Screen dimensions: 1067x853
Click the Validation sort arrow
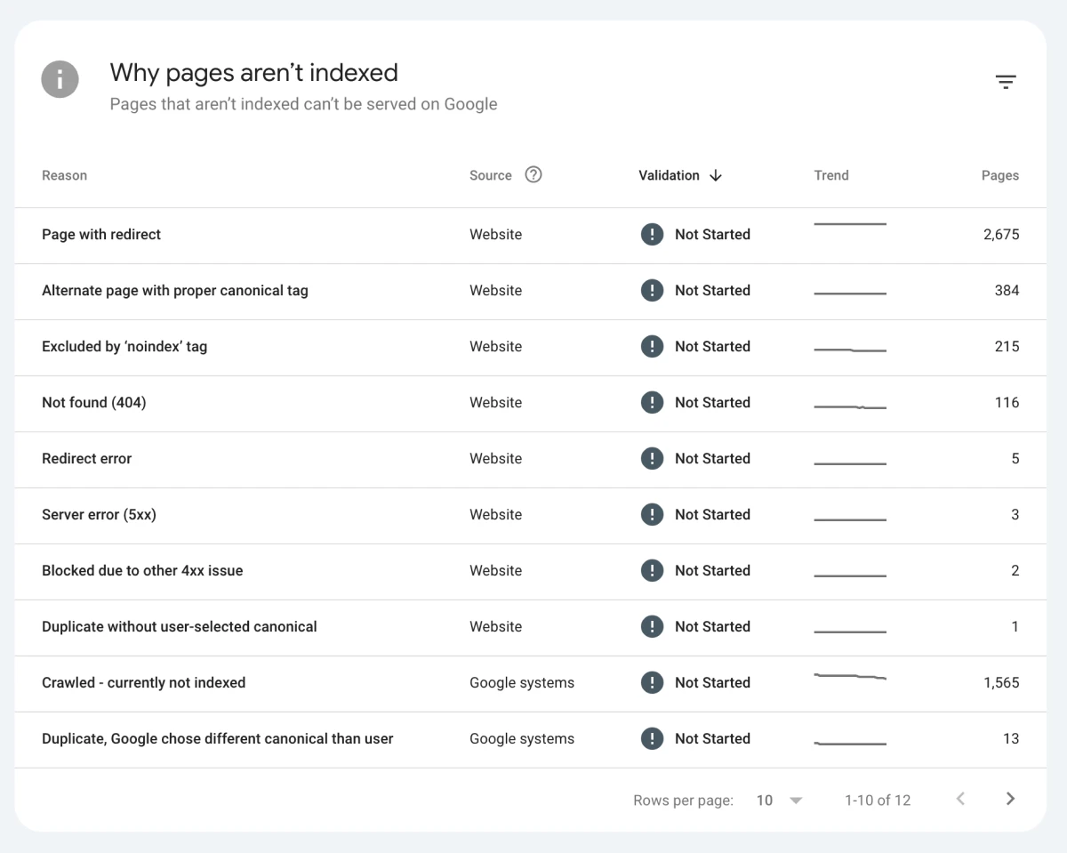[716, 175]
